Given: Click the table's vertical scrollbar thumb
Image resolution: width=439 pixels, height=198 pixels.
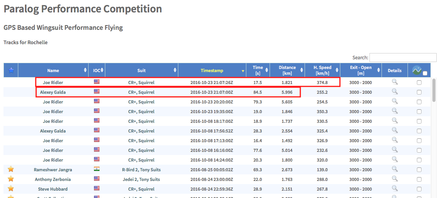Looking at the screenshot, I should pos(434,90).
